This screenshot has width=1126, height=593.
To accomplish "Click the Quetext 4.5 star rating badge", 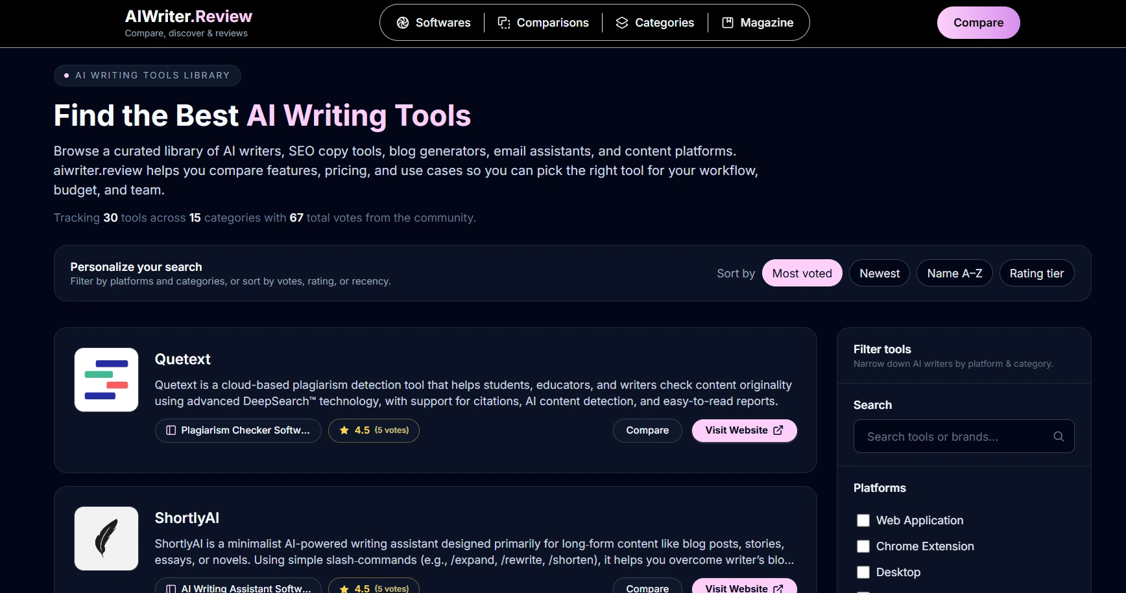I will click(374, 430).
